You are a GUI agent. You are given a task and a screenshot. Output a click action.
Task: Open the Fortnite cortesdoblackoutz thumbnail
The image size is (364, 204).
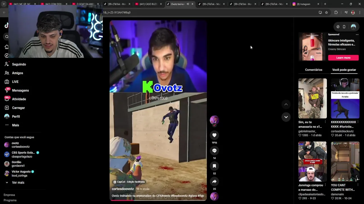[x=345, y=98]
